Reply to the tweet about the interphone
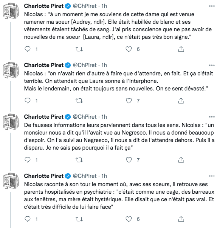The width and height of the screenshot is (220, 228). point(28,101)
